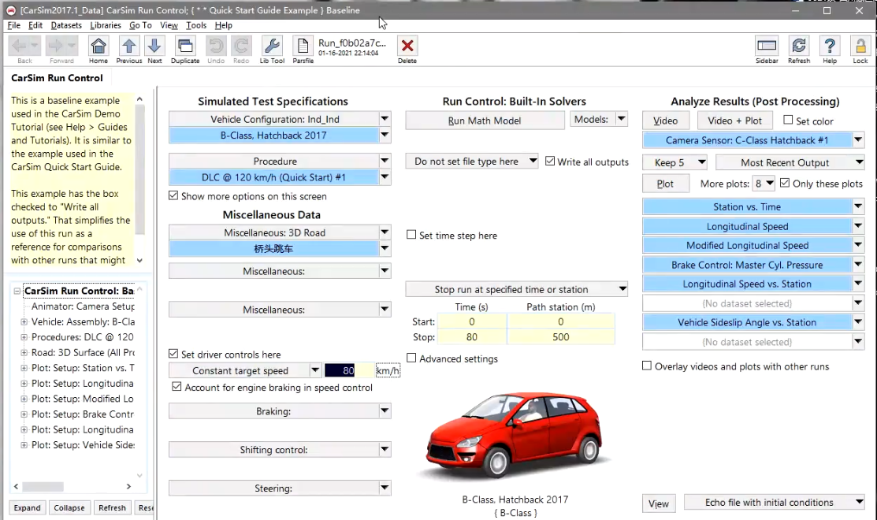Toggle the Write all outputs checkbox

(550, 161)
